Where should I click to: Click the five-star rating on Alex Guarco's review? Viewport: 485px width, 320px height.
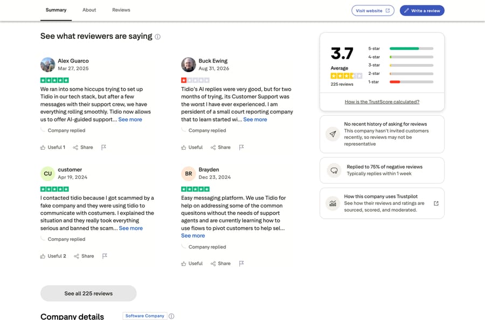(x=54, y=80)
